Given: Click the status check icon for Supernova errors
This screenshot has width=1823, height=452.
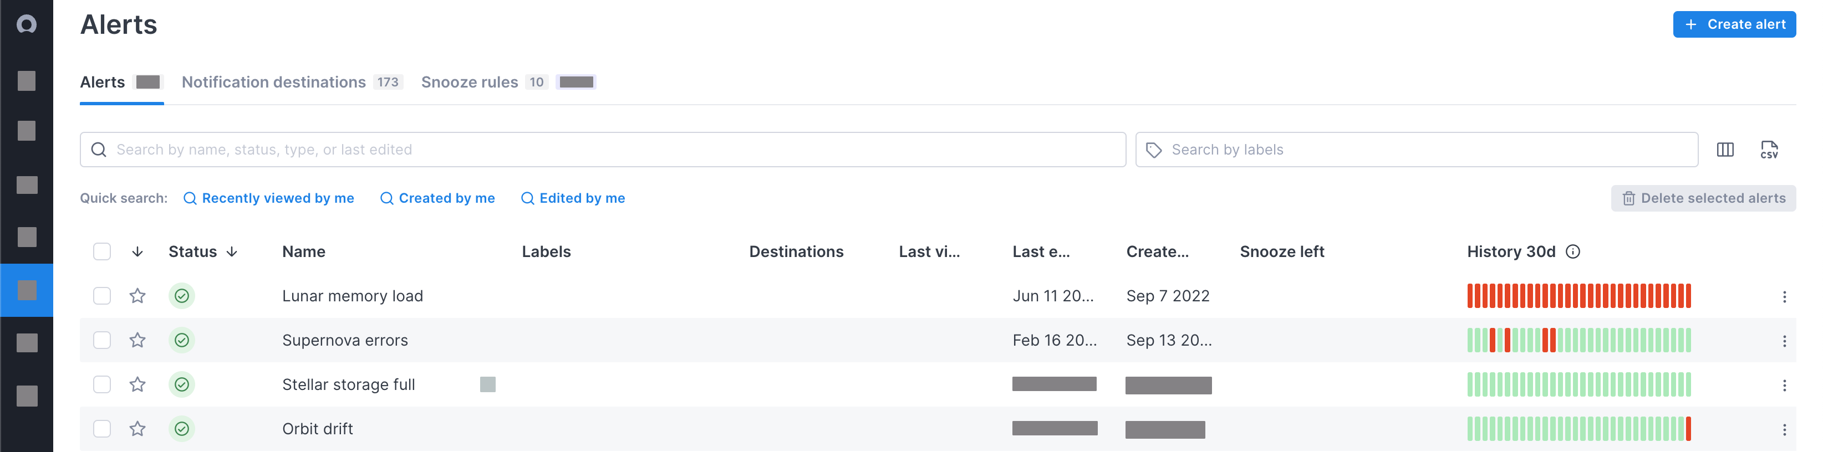Looking at the screenshot, I should pyautogui.click(x=182, y=340).
